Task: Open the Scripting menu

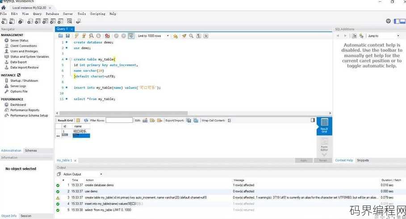Action: coord(98,14)
